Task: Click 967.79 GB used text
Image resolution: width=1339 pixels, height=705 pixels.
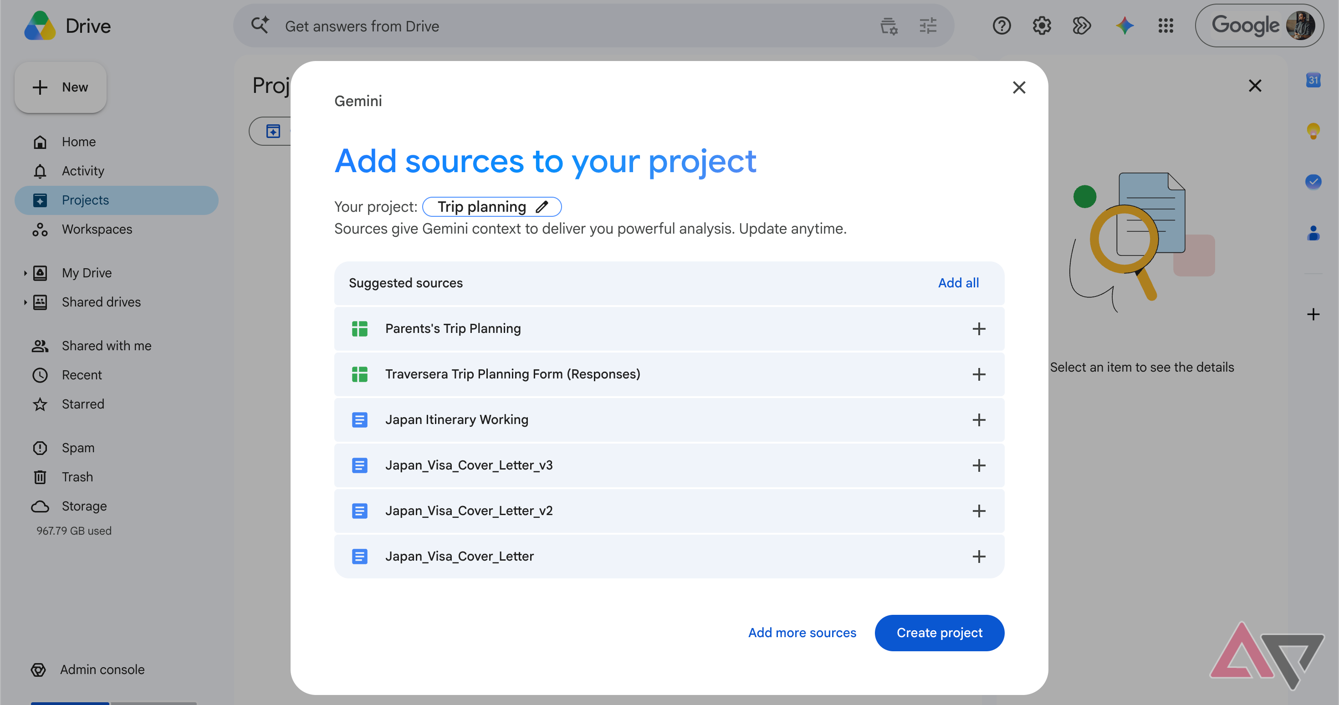Action: [74, 531]
